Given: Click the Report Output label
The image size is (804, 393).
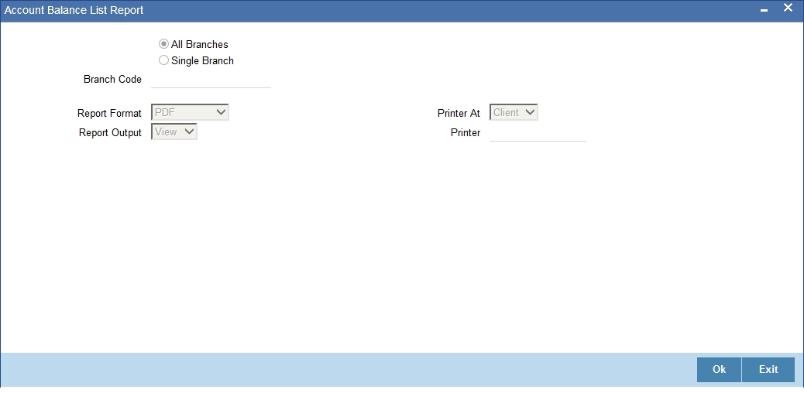Looking at the screenshot, I should [110, 132].
